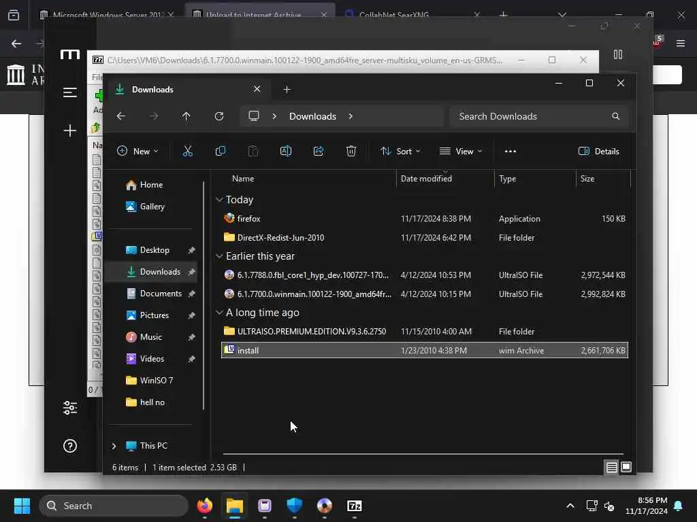The image size is (697, 522).
Task: Go back with the Explorer back arrow
Action: tap(121, 116)
